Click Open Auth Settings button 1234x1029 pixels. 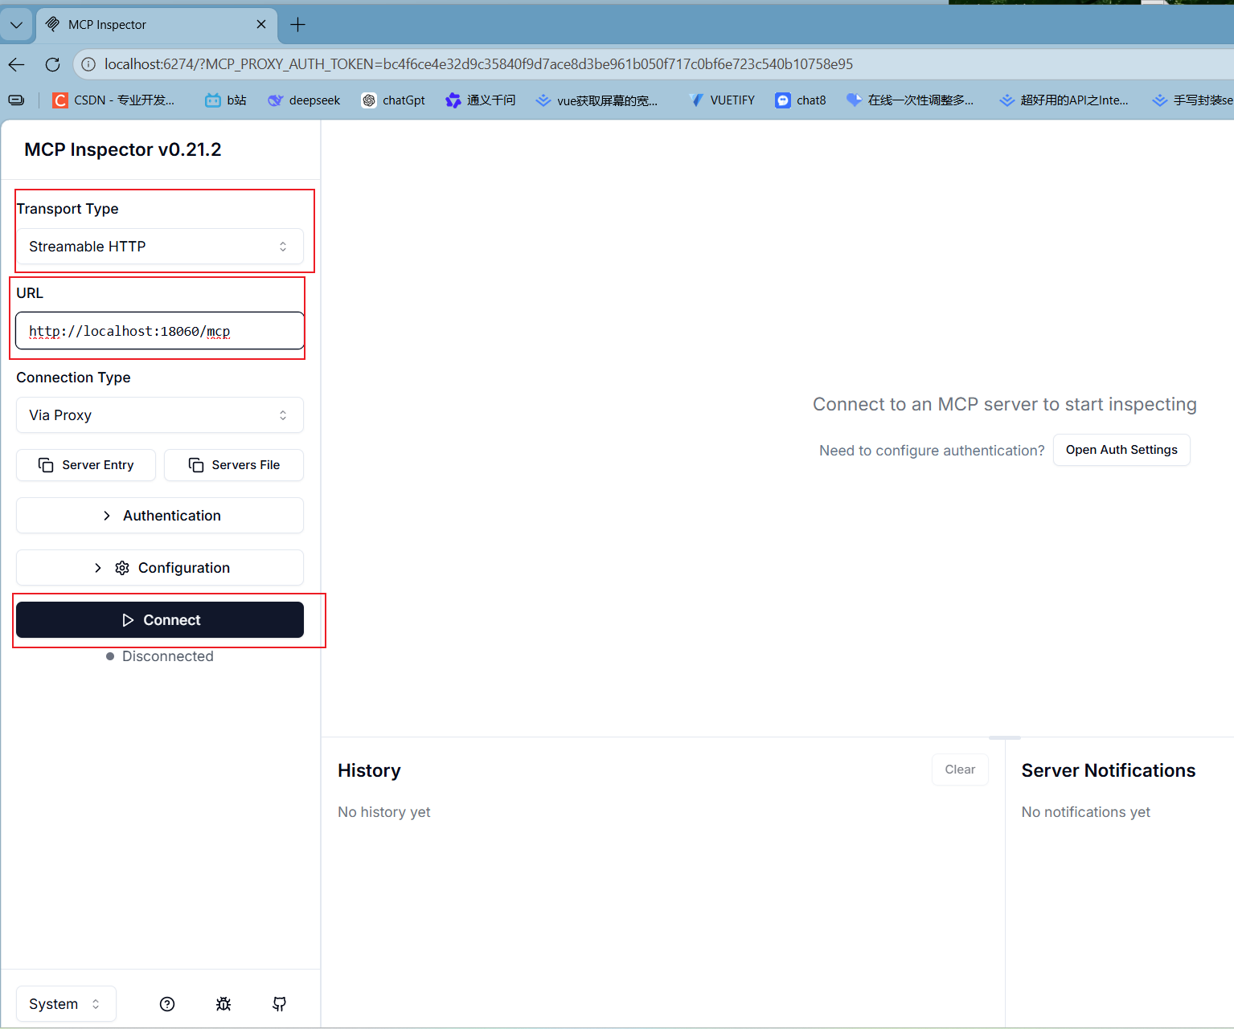1121,450
